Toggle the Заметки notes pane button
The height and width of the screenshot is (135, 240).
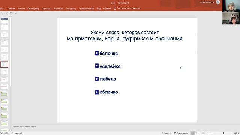click(x=166, y=133)
